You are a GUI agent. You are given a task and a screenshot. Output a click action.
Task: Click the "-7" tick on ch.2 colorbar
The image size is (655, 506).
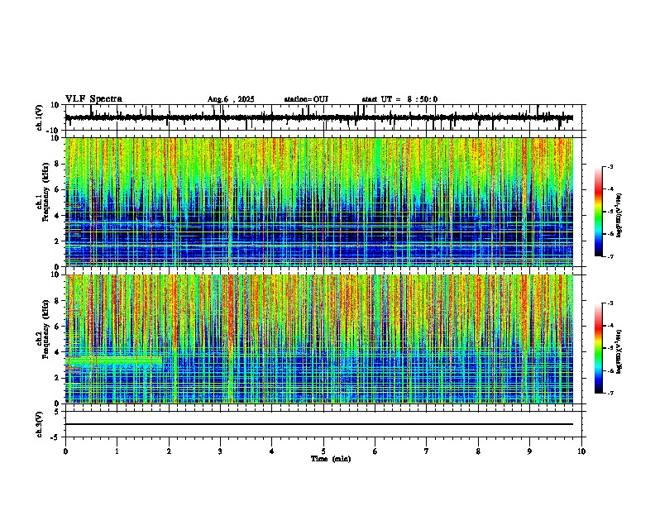(x=610, y=394)
